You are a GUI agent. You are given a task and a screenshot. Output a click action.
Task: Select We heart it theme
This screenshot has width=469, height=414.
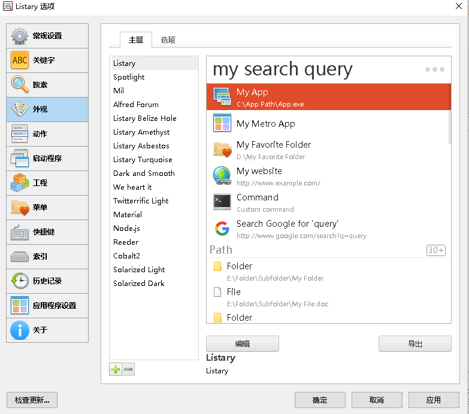[154, 187]
